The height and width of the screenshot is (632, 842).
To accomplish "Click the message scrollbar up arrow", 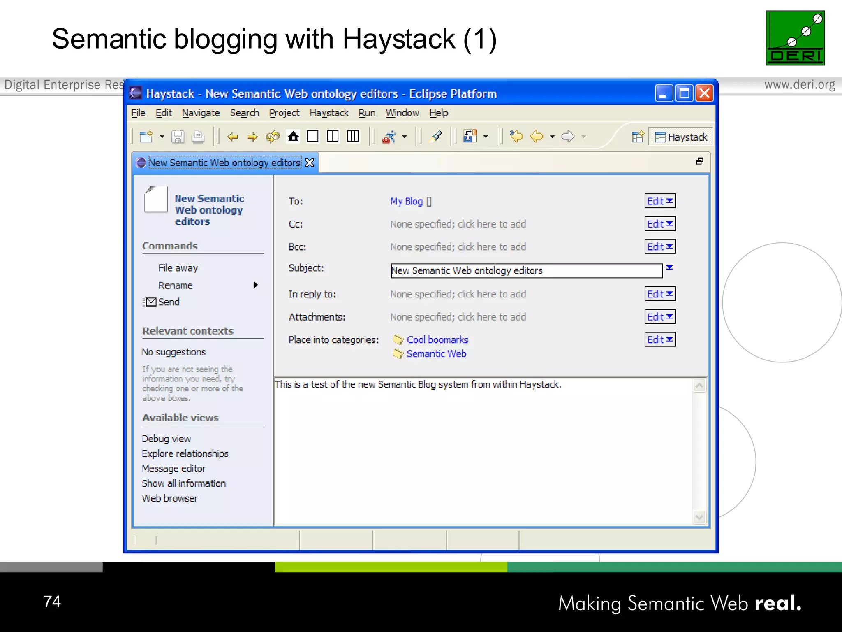I will 699,386.
